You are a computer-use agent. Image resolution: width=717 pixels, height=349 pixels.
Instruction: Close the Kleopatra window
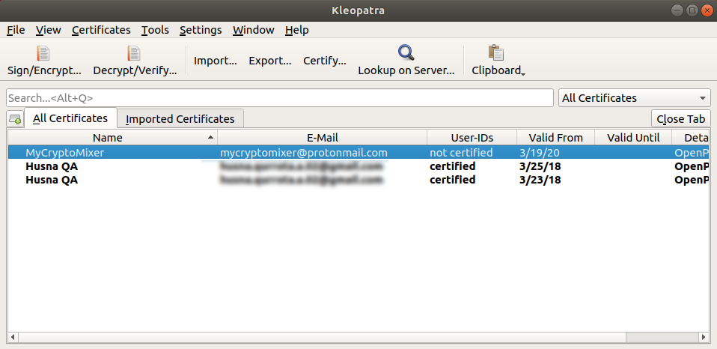706,10
